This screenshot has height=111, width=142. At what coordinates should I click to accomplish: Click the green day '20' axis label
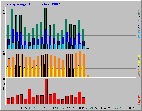87,108
